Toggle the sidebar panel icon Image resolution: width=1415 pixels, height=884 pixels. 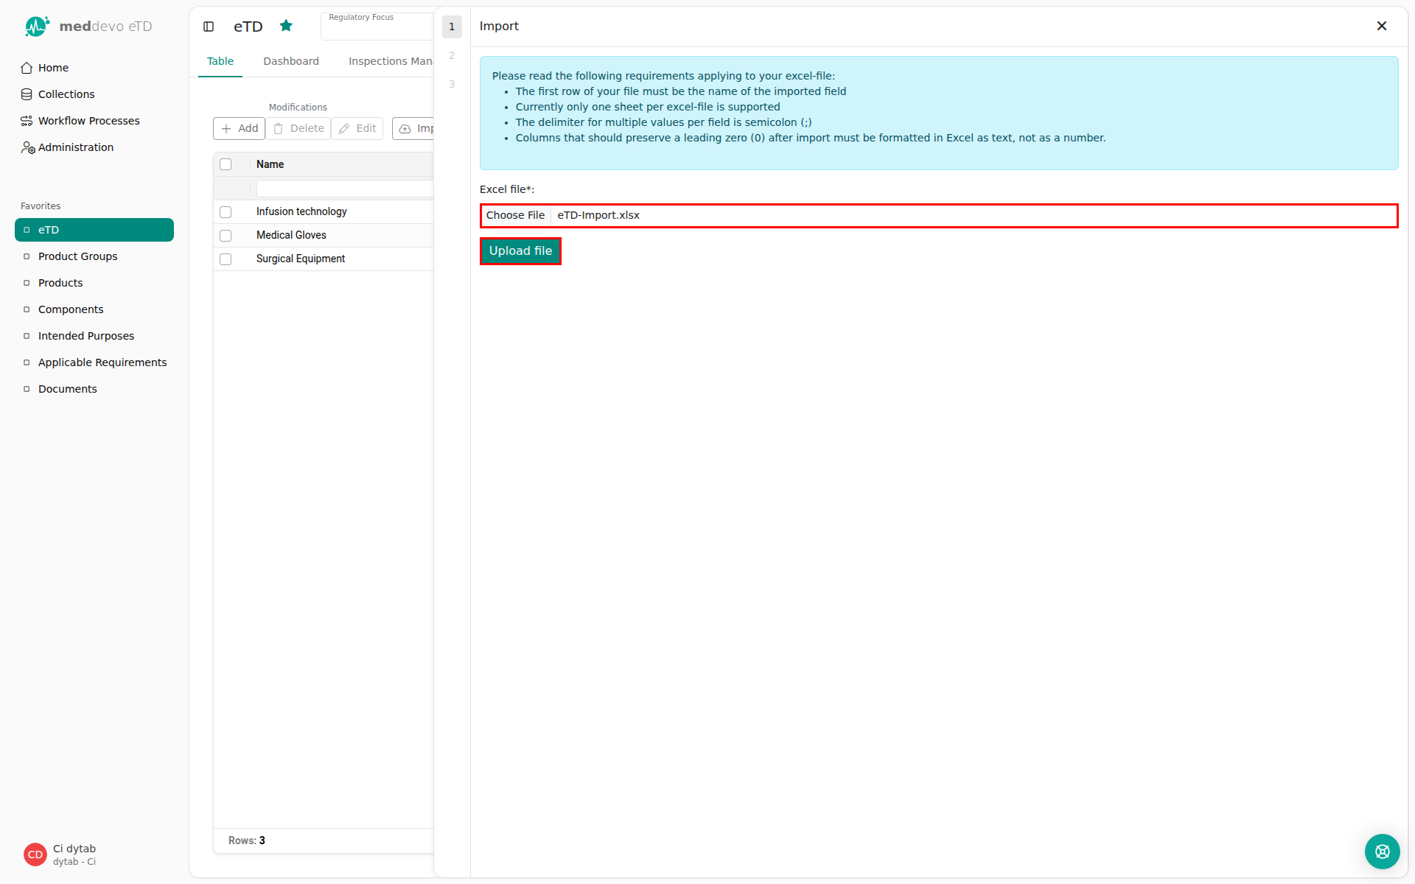(209, 27)
